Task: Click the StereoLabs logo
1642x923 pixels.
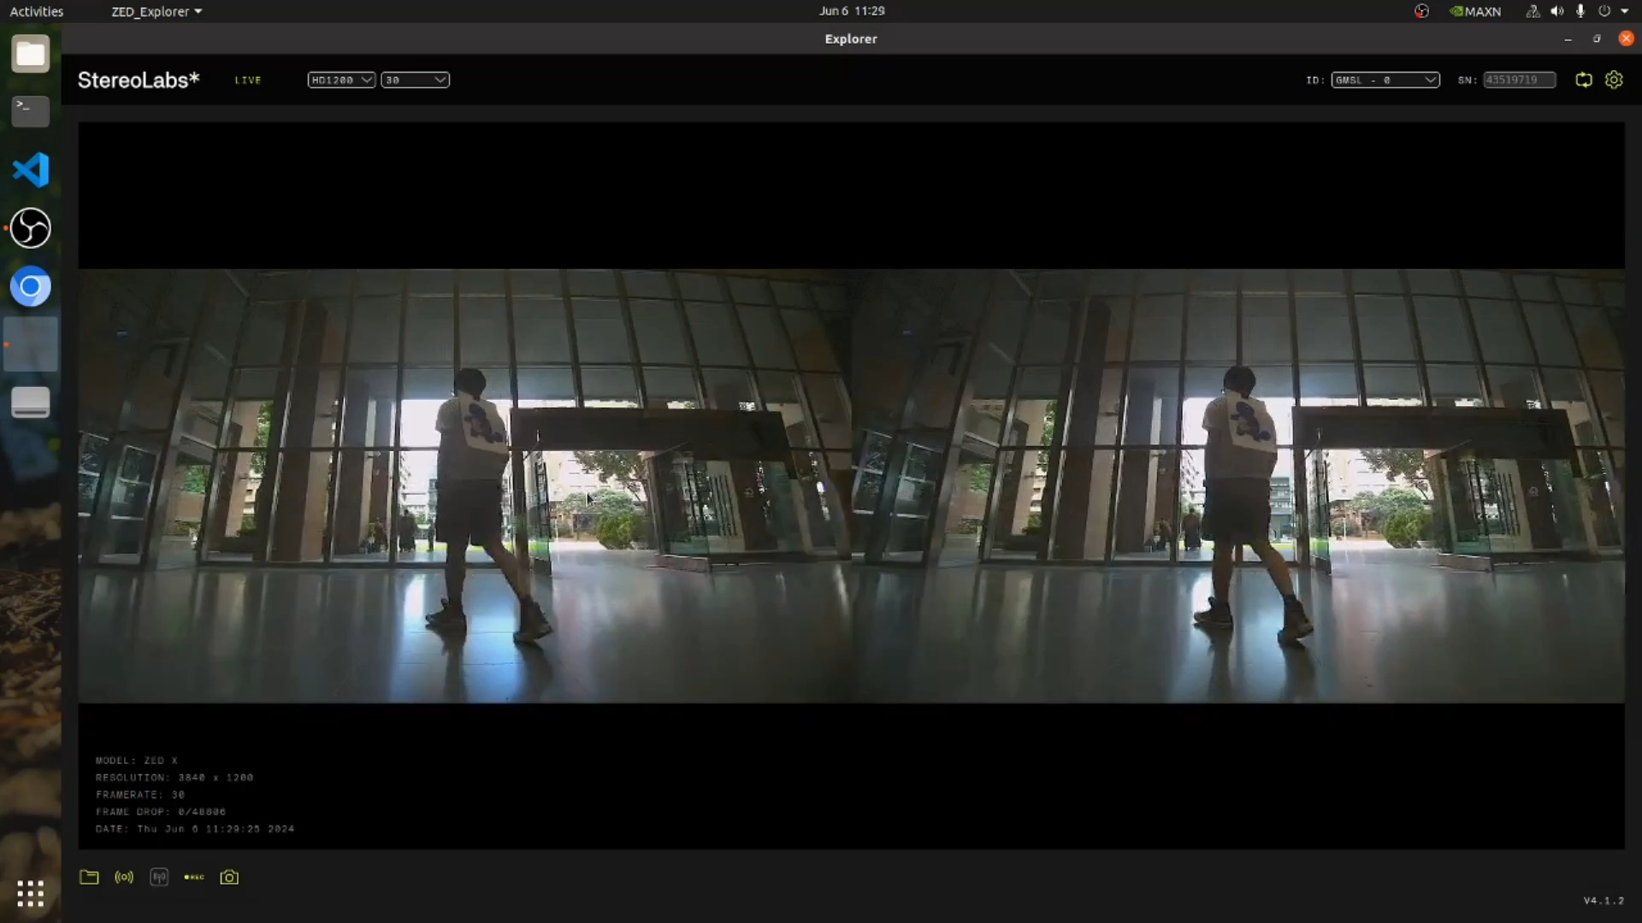Action: [x=139, y=79]
